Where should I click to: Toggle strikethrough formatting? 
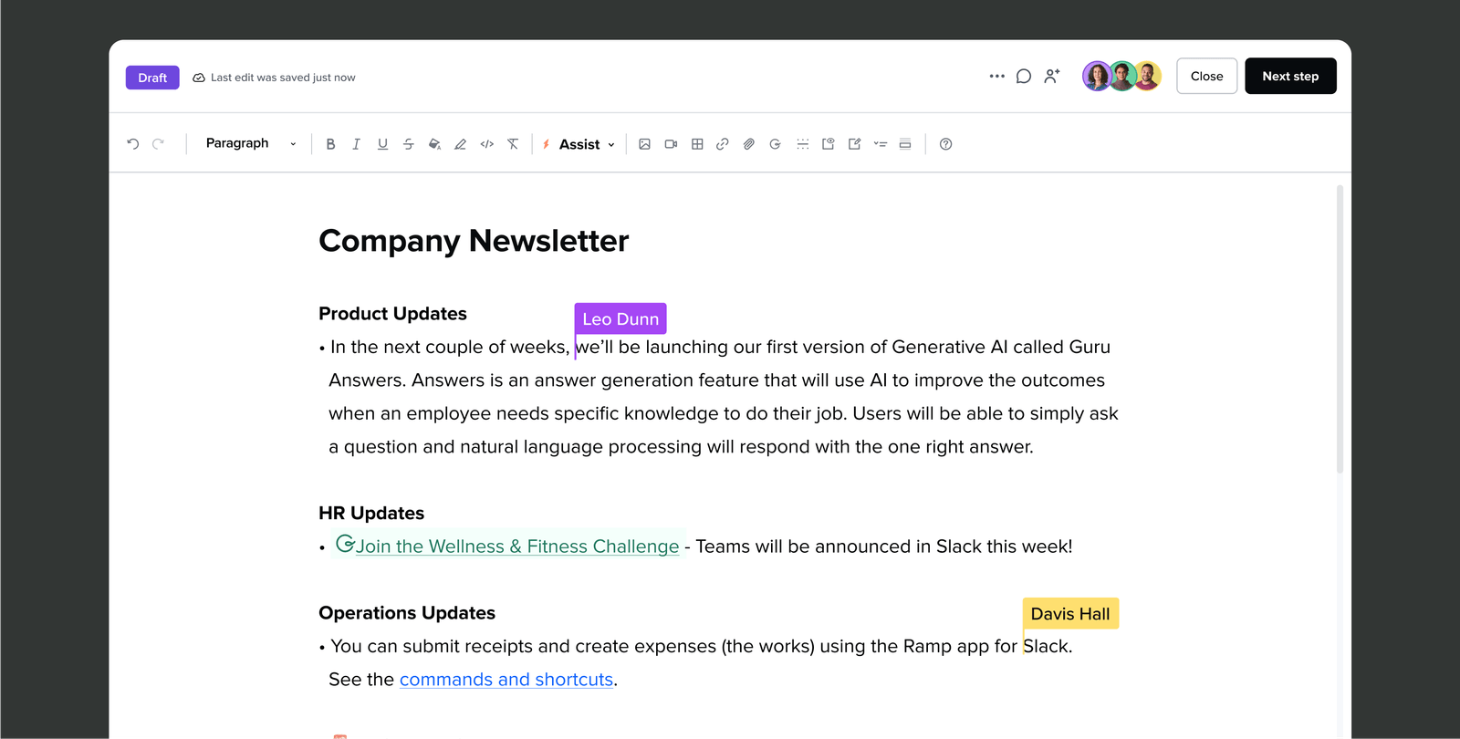[x=409, y=144]
